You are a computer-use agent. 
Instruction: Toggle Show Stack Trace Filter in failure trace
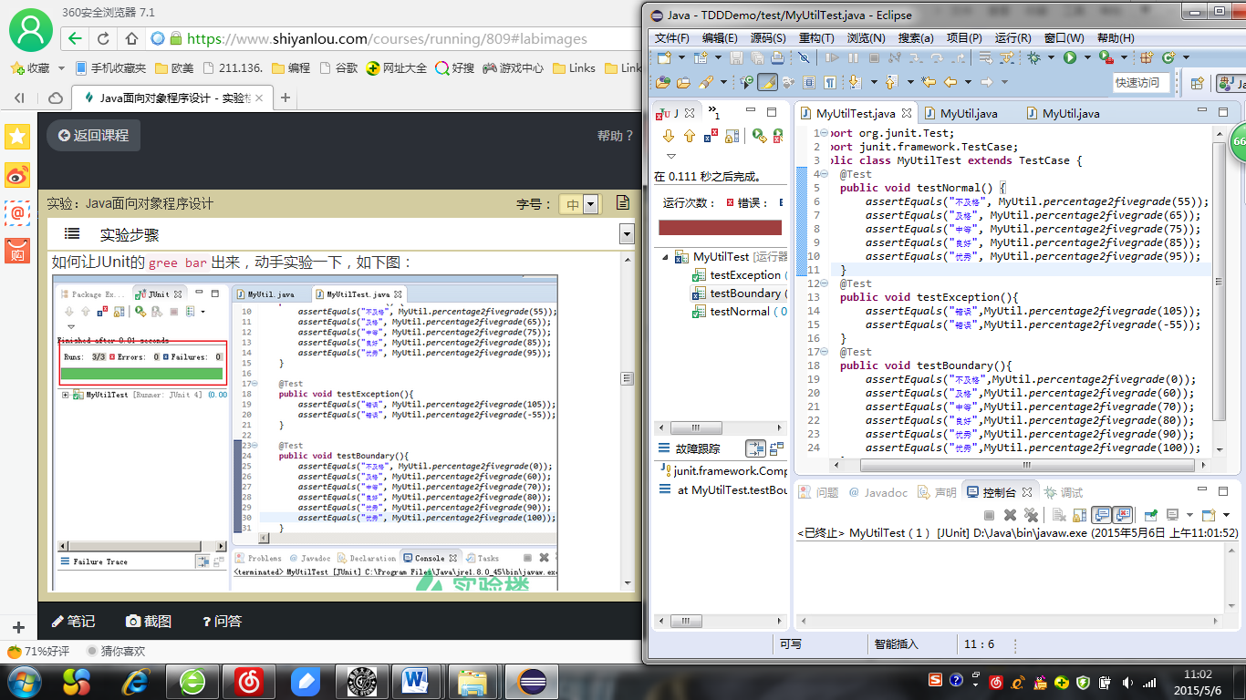(755, 448)
